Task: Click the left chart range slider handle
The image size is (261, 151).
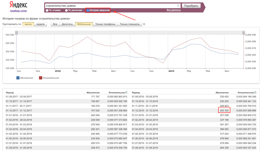Action: (16, 32)
